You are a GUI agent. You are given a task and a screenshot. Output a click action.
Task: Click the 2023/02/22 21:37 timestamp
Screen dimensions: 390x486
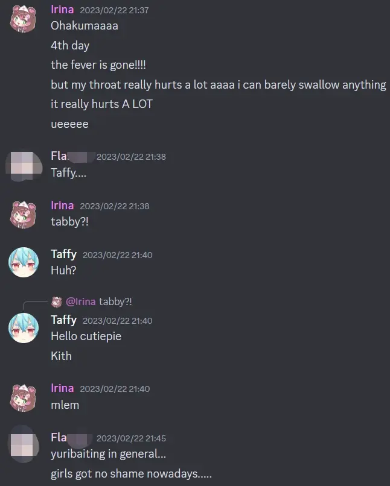(115, 10)
